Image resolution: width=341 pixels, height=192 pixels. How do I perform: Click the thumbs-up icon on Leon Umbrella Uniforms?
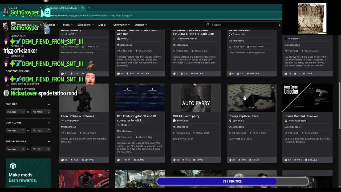pos(62,160)
